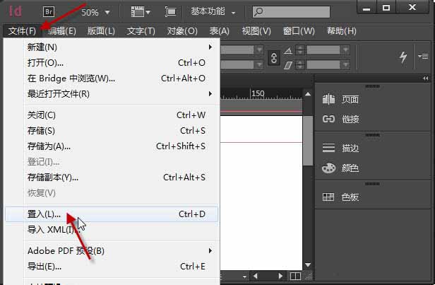Click the shear angle icon
The image size is (435, 285).
[x=288, y=66]
